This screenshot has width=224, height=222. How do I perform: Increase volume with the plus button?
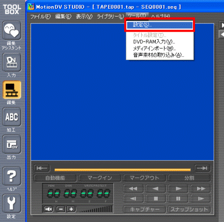click(71, 209)
